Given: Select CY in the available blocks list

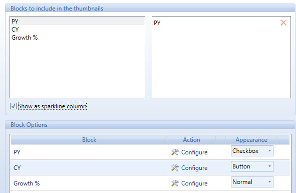Looking at the screenshot, I should click(x=78, y=29).
